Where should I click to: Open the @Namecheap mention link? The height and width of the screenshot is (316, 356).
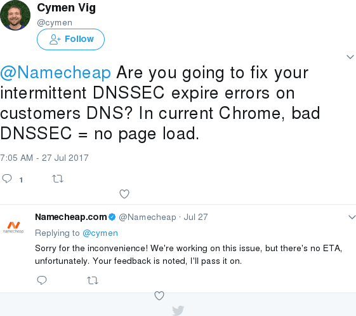pyautogui.click(x=56, y=72)
